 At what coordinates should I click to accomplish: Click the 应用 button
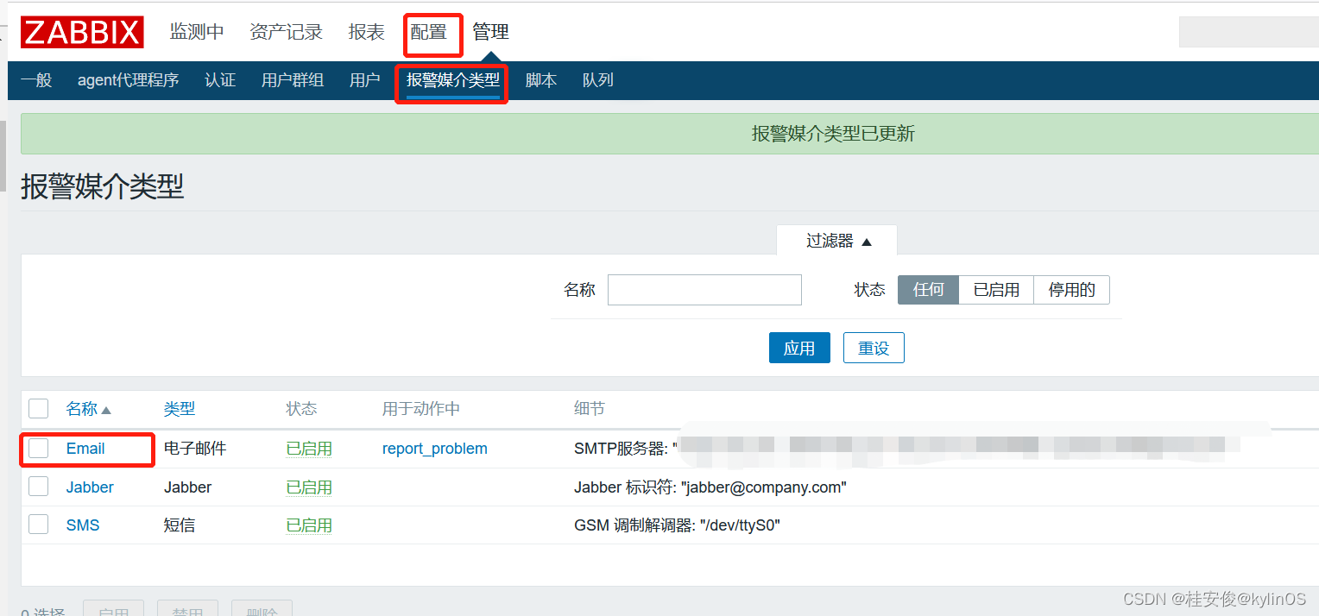799,348
